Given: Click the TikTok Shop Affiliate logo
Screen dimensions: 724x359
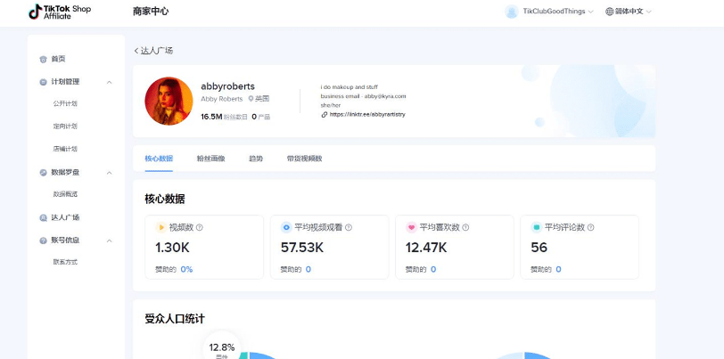Looking at the screenshot, I should pos(60,12).
